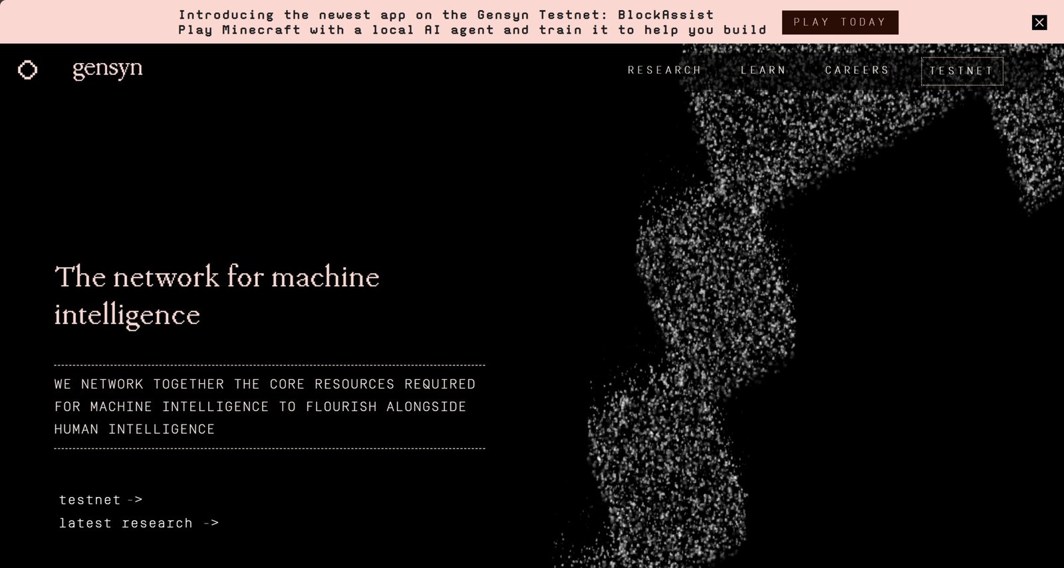1064x568 pixels.
Task: Click the 'Introducing the newest app' banner text
Action: pyautogui.click(x=472, y=22)
